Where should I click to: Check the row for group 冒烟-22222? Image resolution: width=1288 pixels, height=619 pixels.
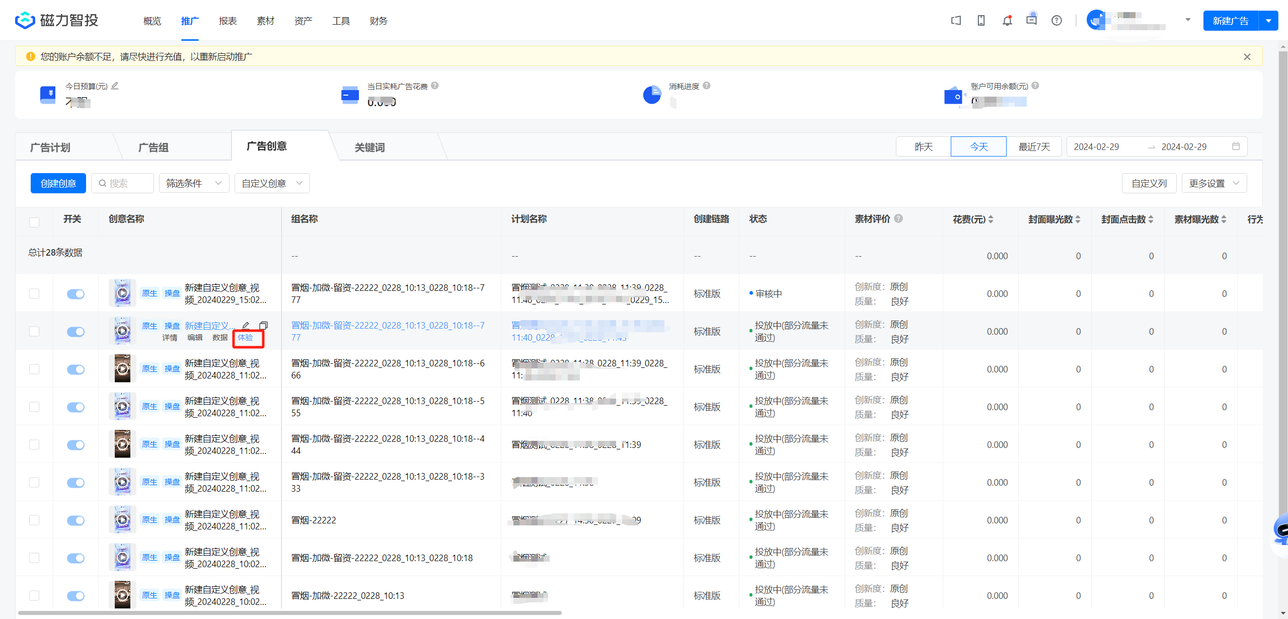(x=34, y=520)
